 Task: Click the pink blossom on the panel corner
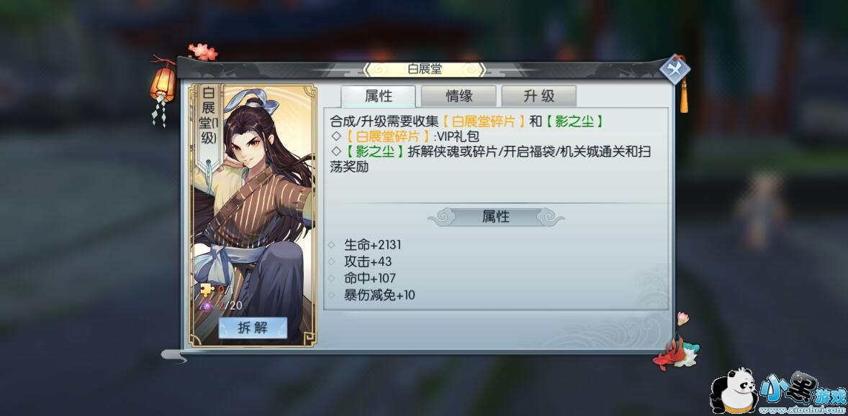click(203, 51)
